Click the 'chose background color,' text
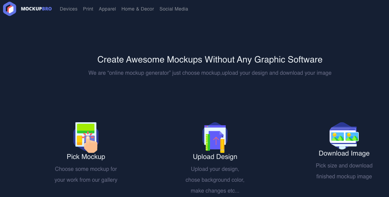Image resolution: width=389 pixels, height=197 pixels. 215,180
